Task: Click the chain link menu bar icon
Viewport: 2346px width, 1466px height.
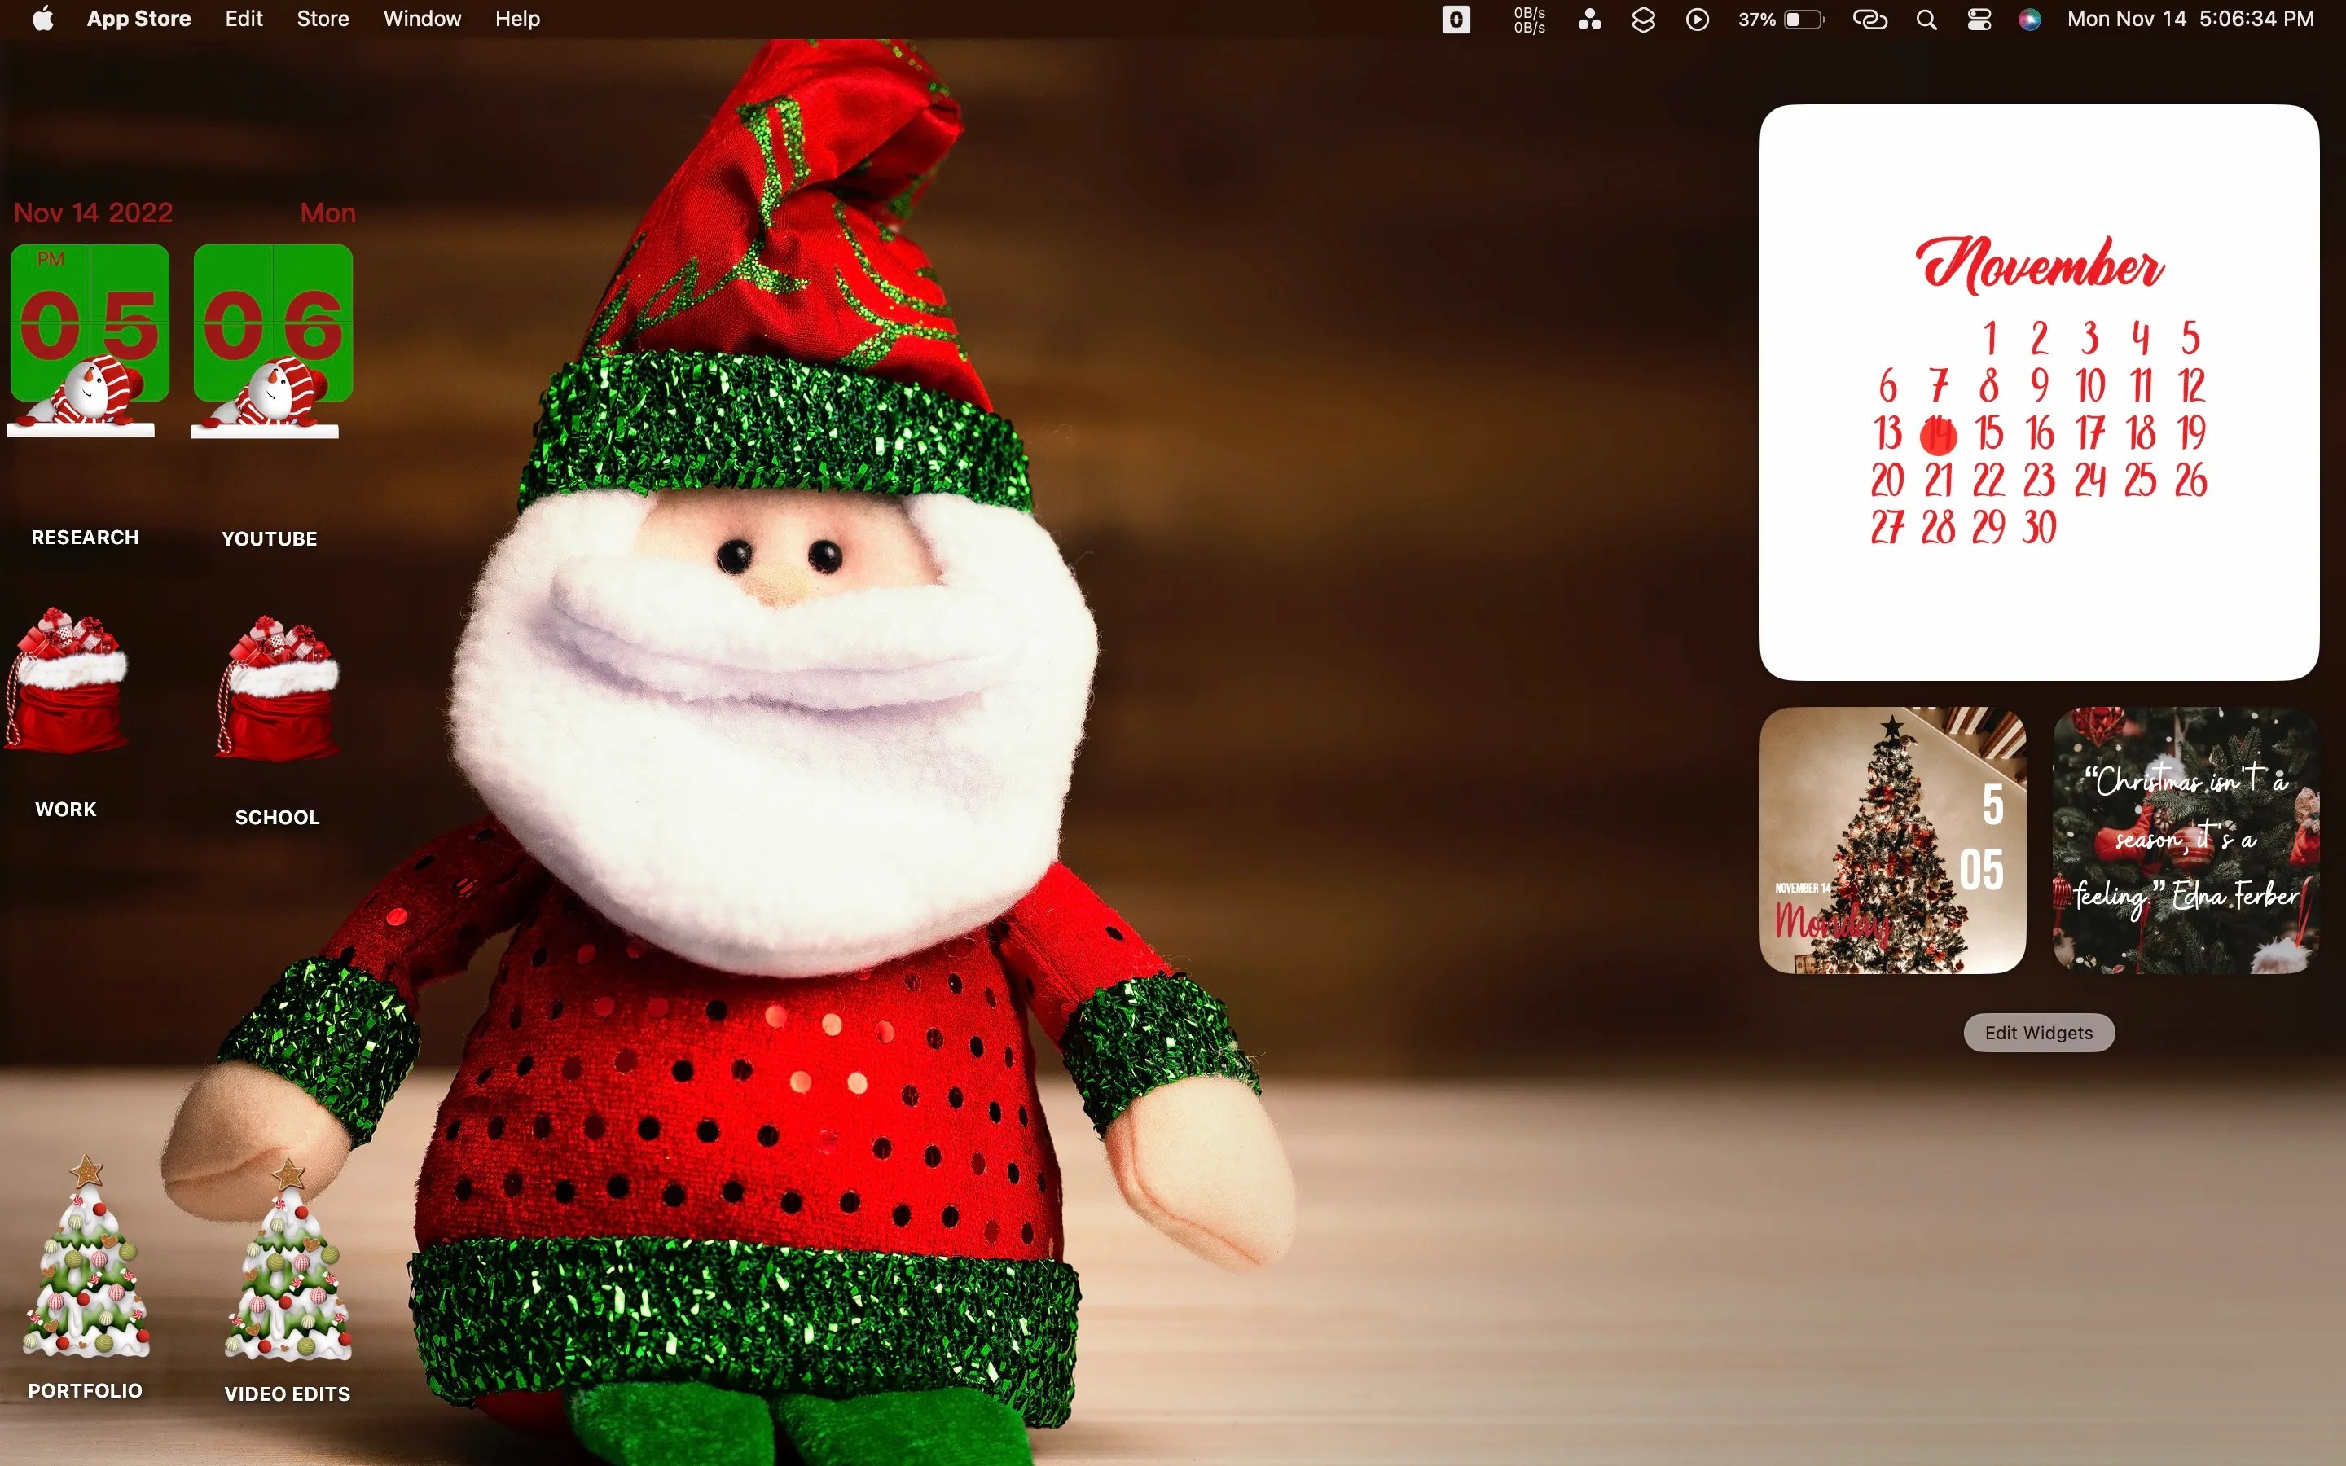Action: (1870, 19)
